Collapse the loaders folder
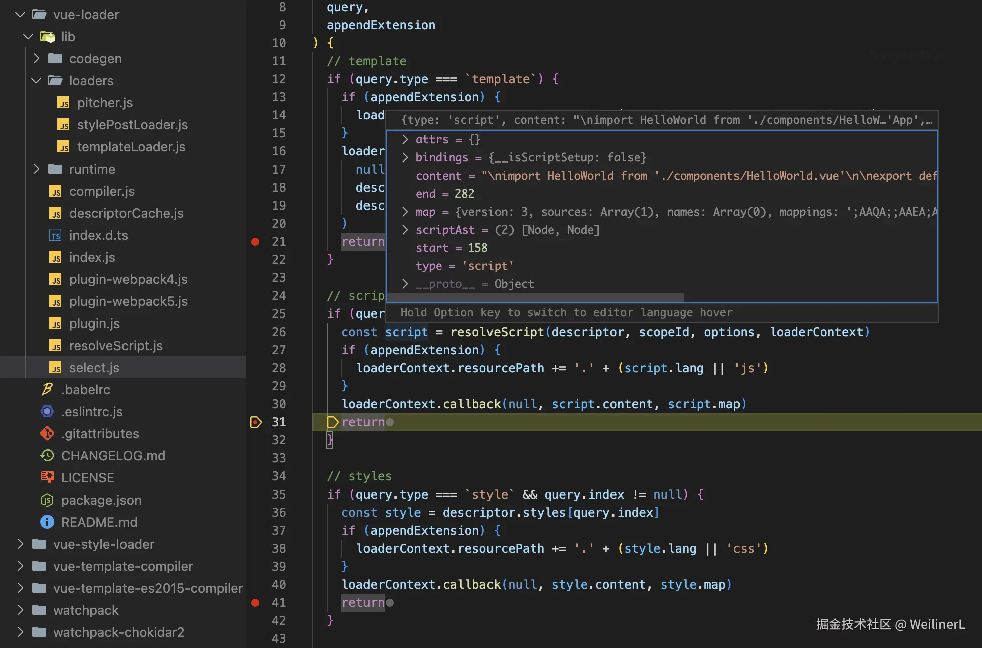Screen dimensions: 982x648 coord(36,81)
